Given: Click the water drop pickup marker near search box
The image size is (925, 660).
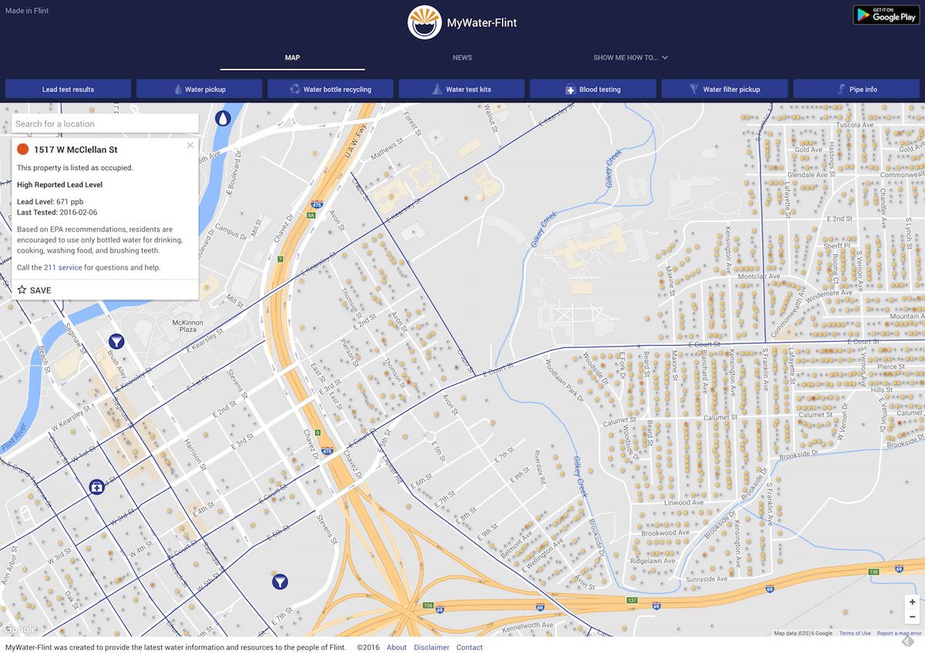Looking at the screenshot, I should tap(223, 118).
